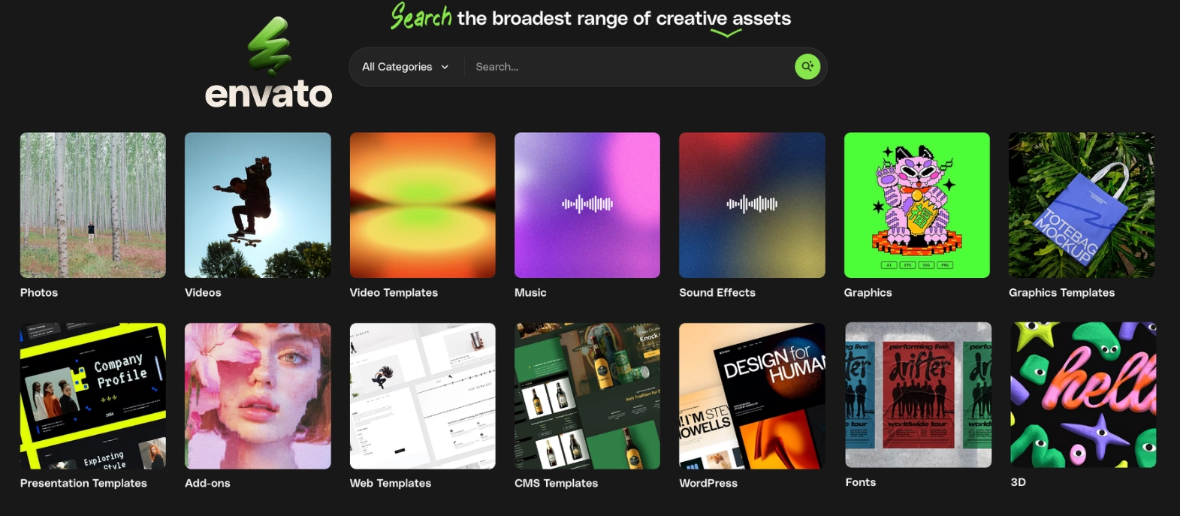Open the Envato logo
The image size is (1180, 516).
[268, 63]
